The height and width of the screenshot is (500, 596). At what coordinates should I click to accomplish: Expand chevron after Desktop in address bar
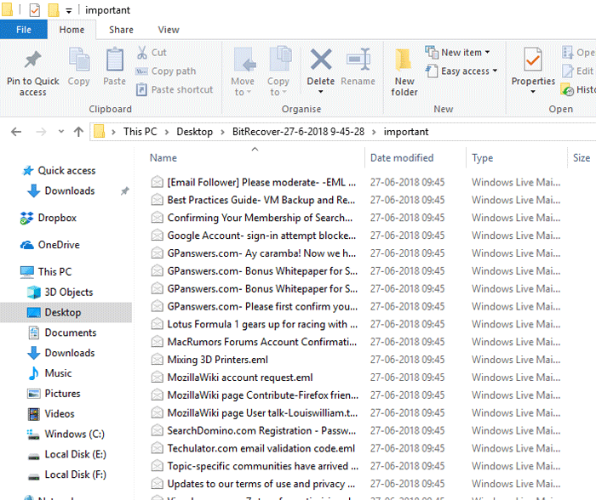pos(223,132)
